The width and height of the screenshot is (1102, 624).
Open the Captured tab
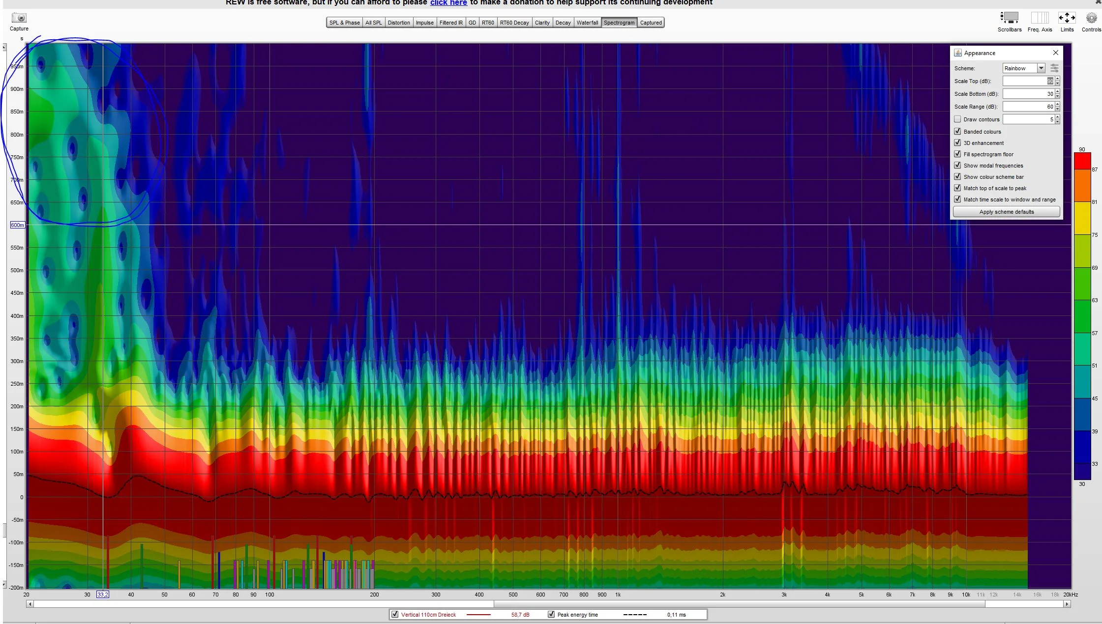coord(651,23)
